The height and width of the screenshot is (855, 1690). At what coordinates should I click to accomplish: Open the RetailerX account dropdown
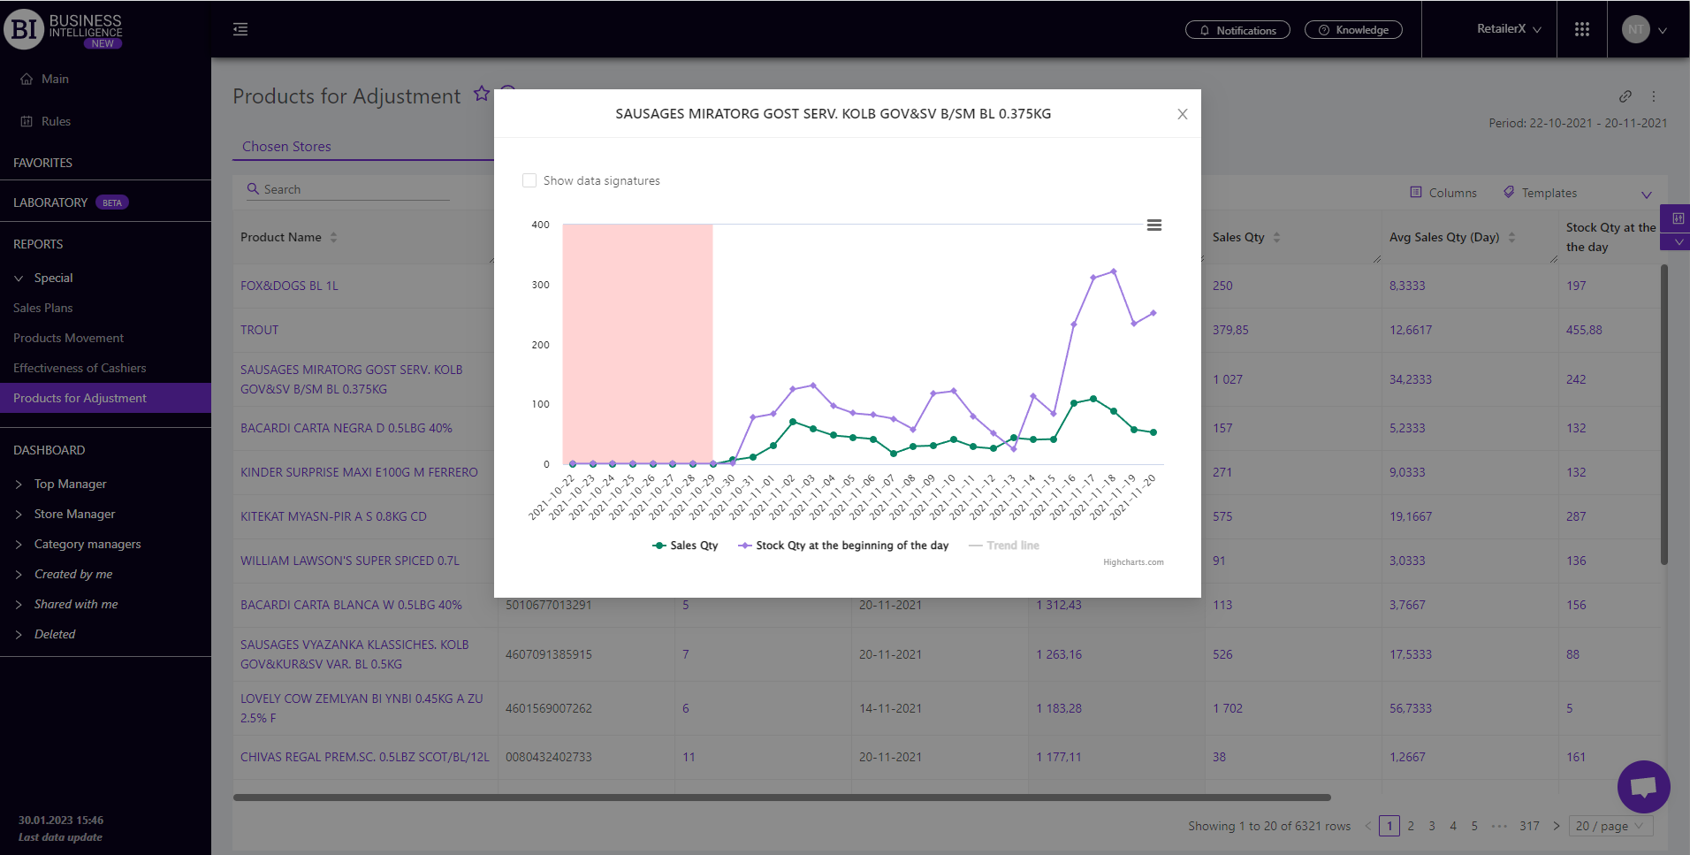click(x=1508, y=29)
